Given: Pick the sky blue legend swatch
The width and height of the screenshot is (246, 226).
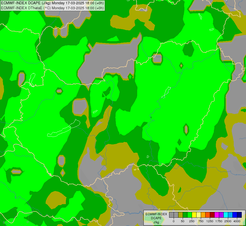Looking at the screenshot, I should [230, 215].
